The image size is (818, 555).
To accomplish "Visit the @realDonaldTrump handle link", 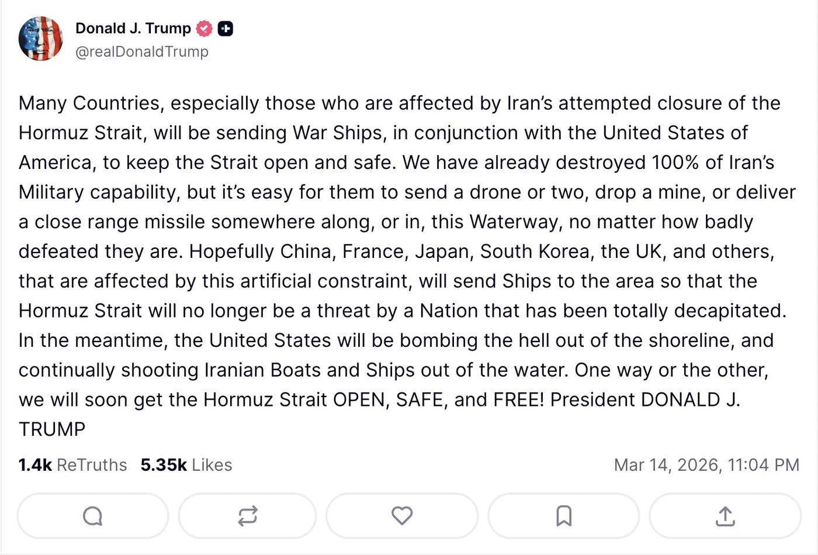I will [x=142, y=51].
